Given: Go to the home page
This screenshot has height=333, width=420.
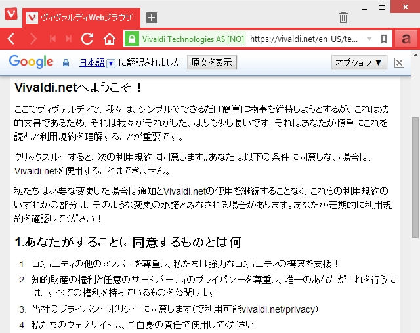Looking at the screenshot, I should point(110,39).
